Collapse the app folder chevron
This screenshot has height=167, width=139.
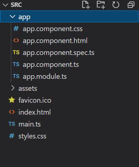[x=12, y=17]
